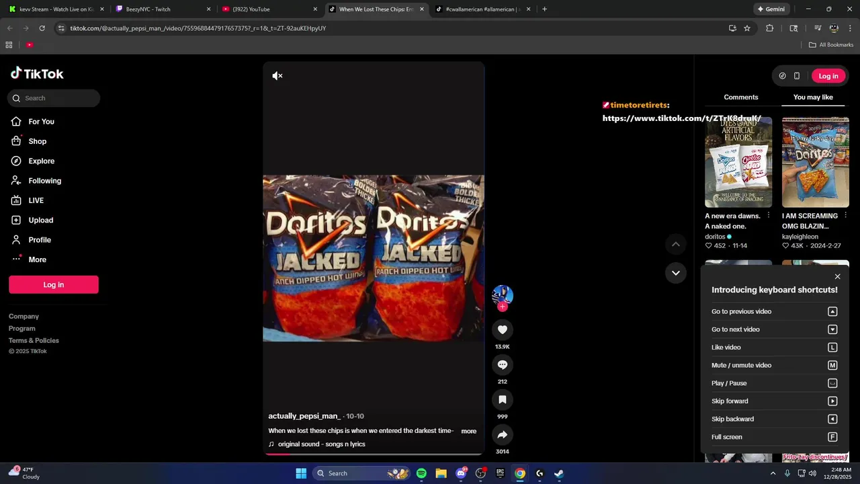Expand the Program footer section

click(x=22, y=329)
